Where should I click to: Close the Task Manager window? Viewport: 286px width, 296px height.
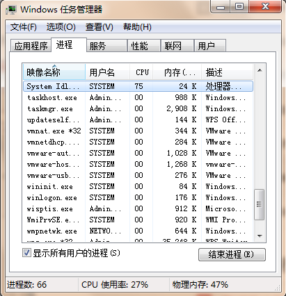click(265, 7)
